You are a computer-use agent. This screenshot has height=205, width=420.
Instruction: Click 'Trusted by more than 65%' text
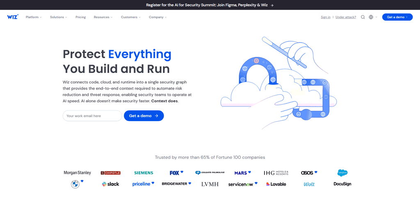click(210, 157)
